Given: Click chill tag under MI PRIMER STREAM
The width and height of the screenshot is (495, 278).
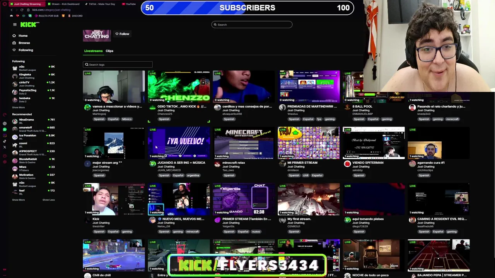Looking at the screenshot, I should [x=306, y=175].
